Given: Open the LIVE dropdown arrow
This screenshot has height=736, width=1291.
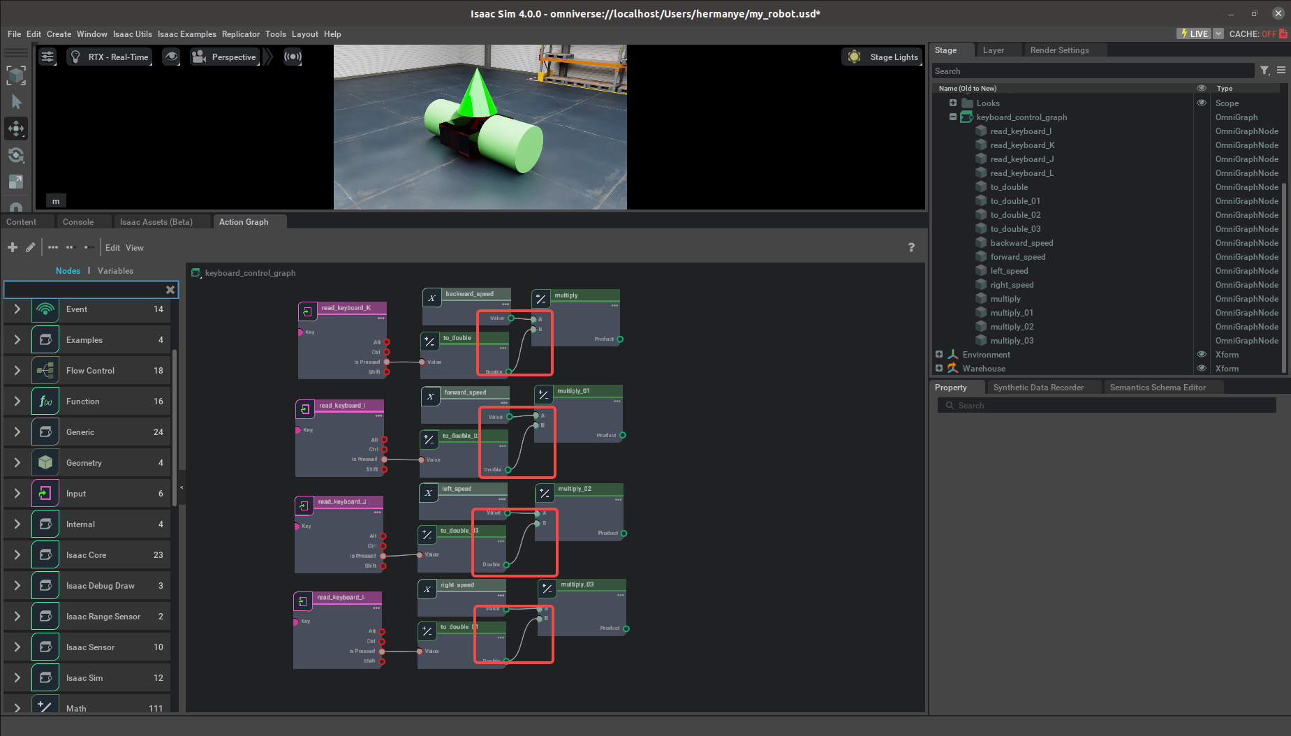Looking at the screenshot, I should [1218, 34].
